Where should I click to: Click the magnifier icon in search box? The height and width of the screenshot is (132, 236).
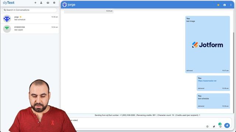[x=5, y=10]
